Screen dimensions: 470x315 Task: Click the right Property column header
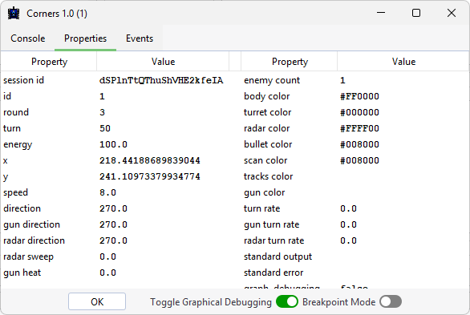[290, 62]
